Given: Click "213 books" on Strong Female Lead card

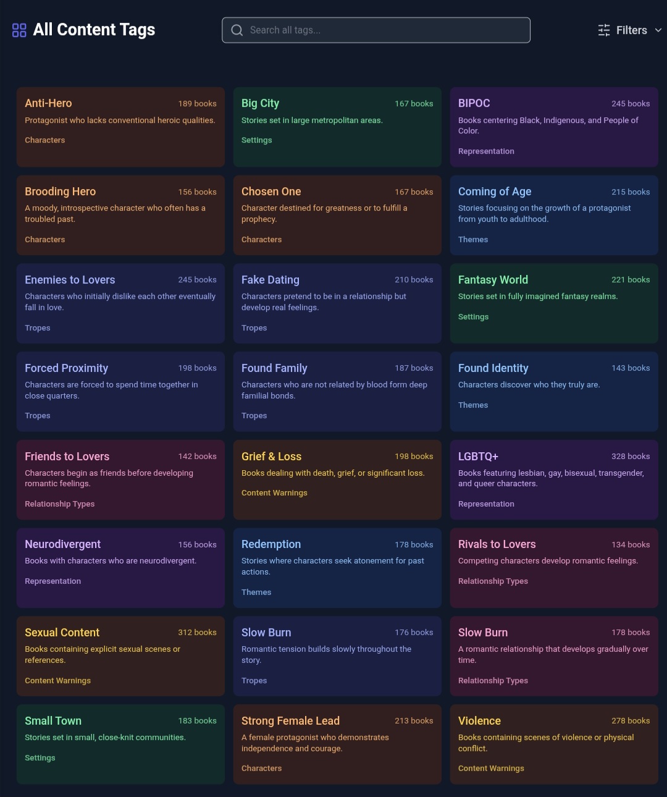Looking at the screenshot, I should pyautogui.click(x=414, y=721).
